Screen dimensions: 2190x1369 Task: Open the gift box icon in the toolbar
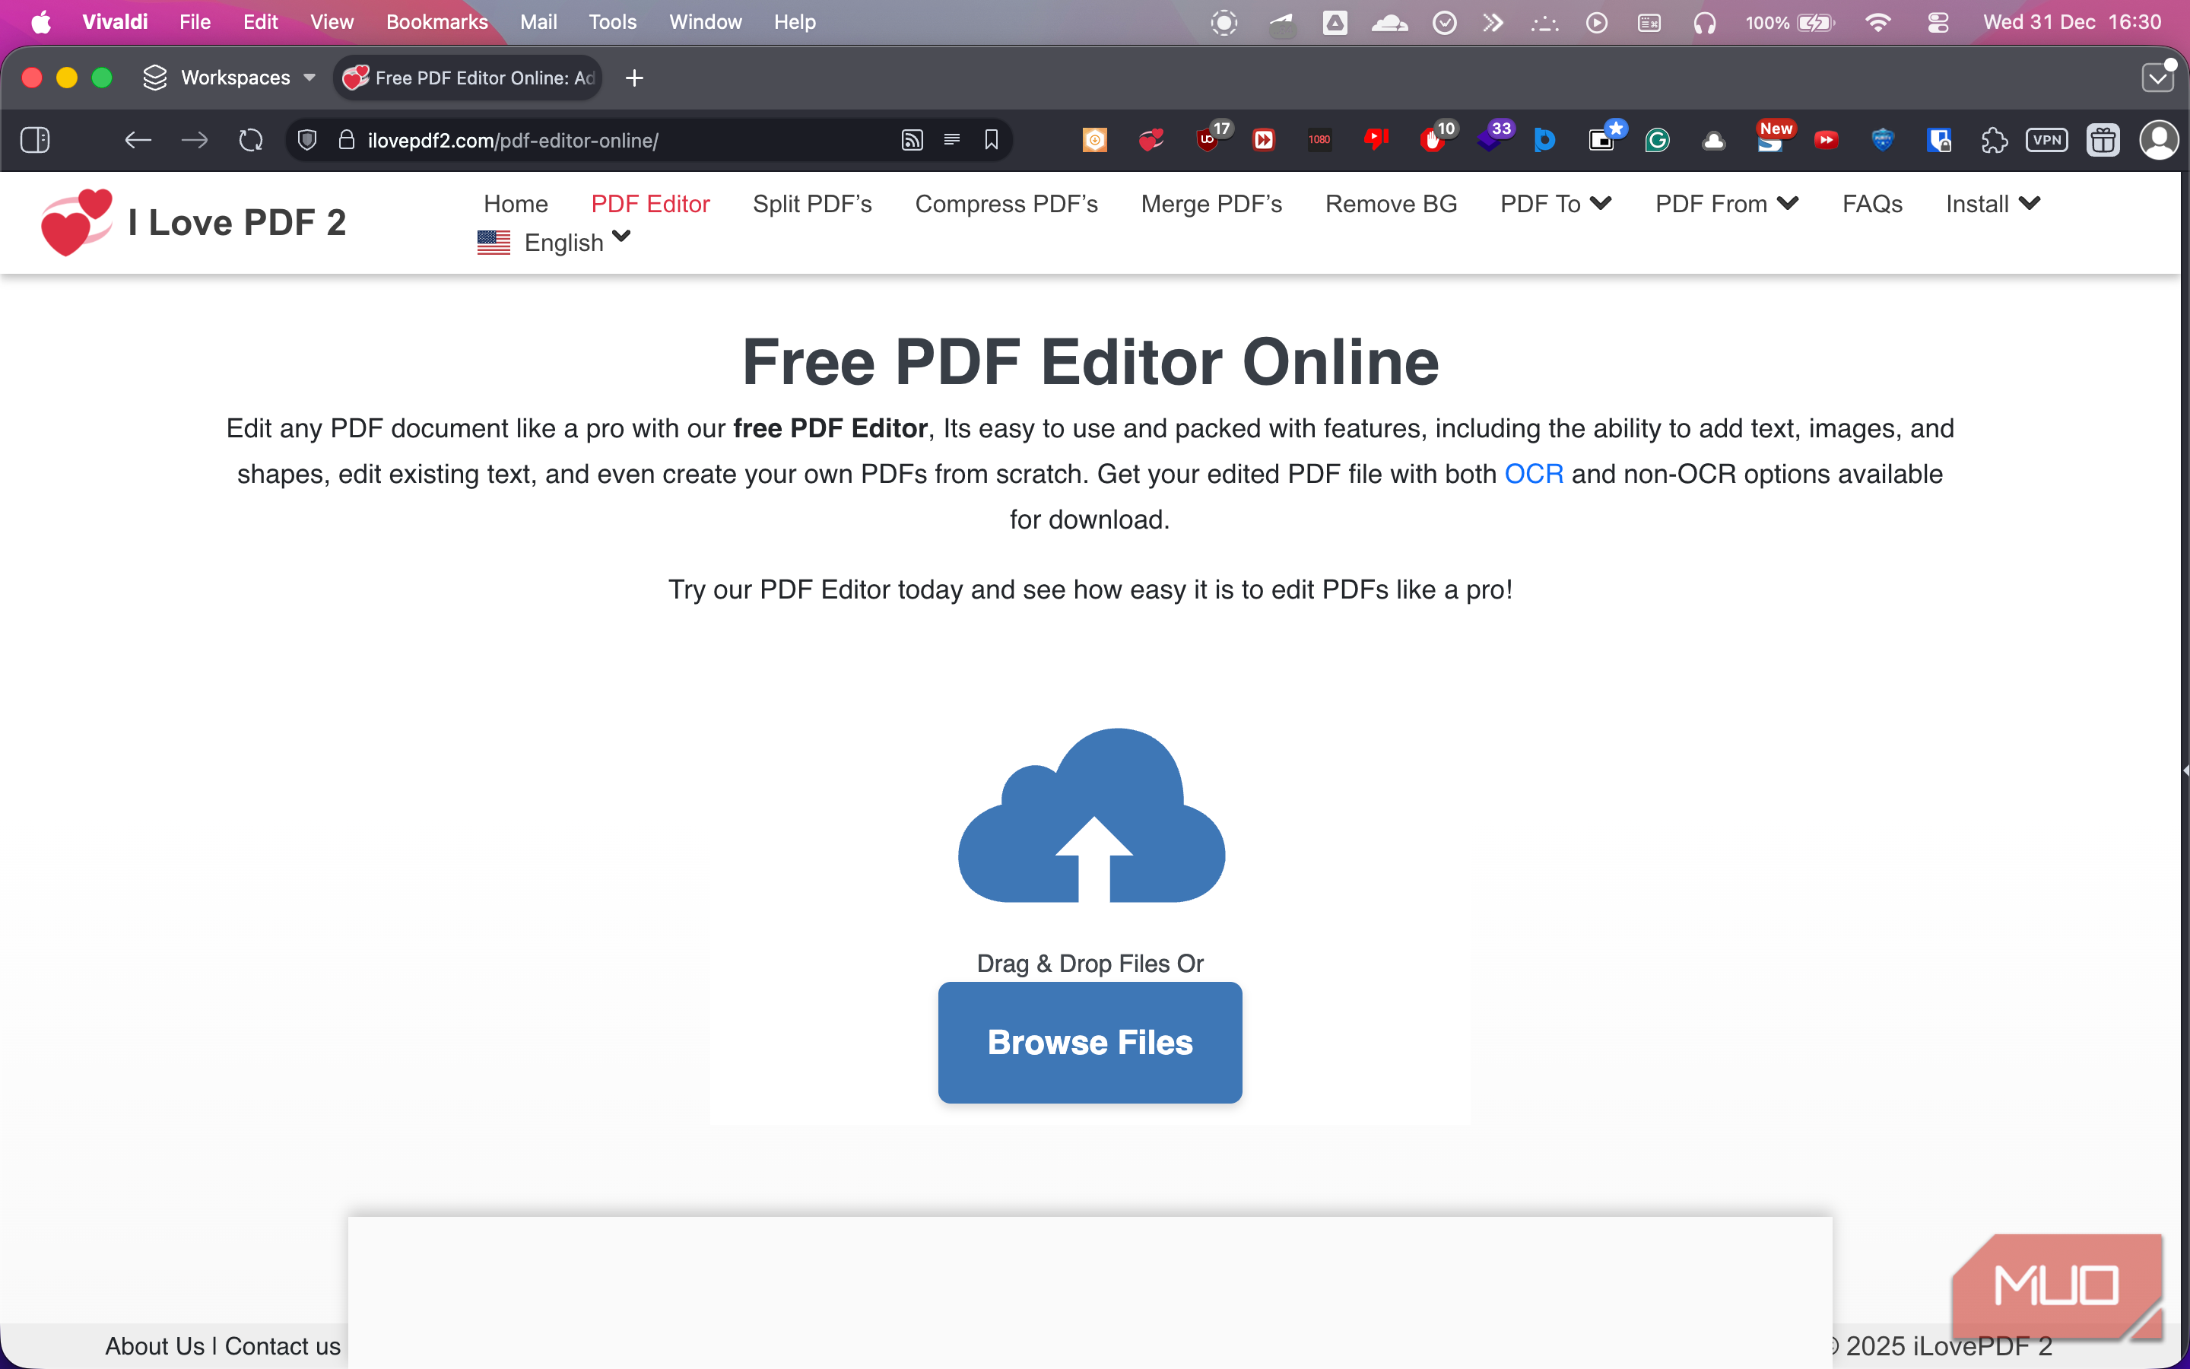click(2103, 141)
